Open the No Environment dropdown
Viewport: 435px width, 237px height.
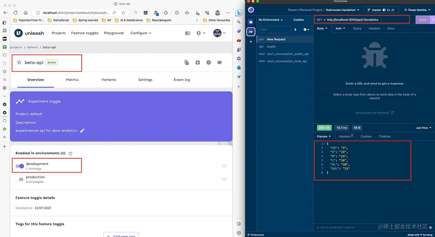click(x=271, y=20)
